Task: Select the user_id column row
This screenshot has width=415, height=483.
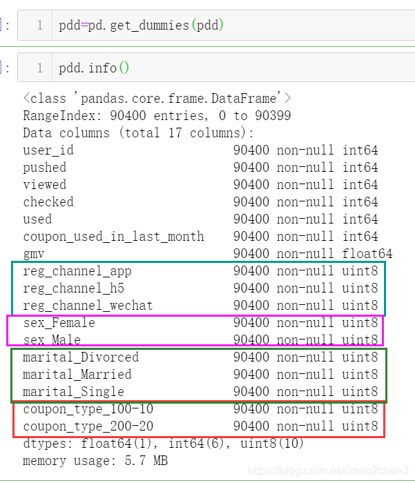Action: coord(200,150)
